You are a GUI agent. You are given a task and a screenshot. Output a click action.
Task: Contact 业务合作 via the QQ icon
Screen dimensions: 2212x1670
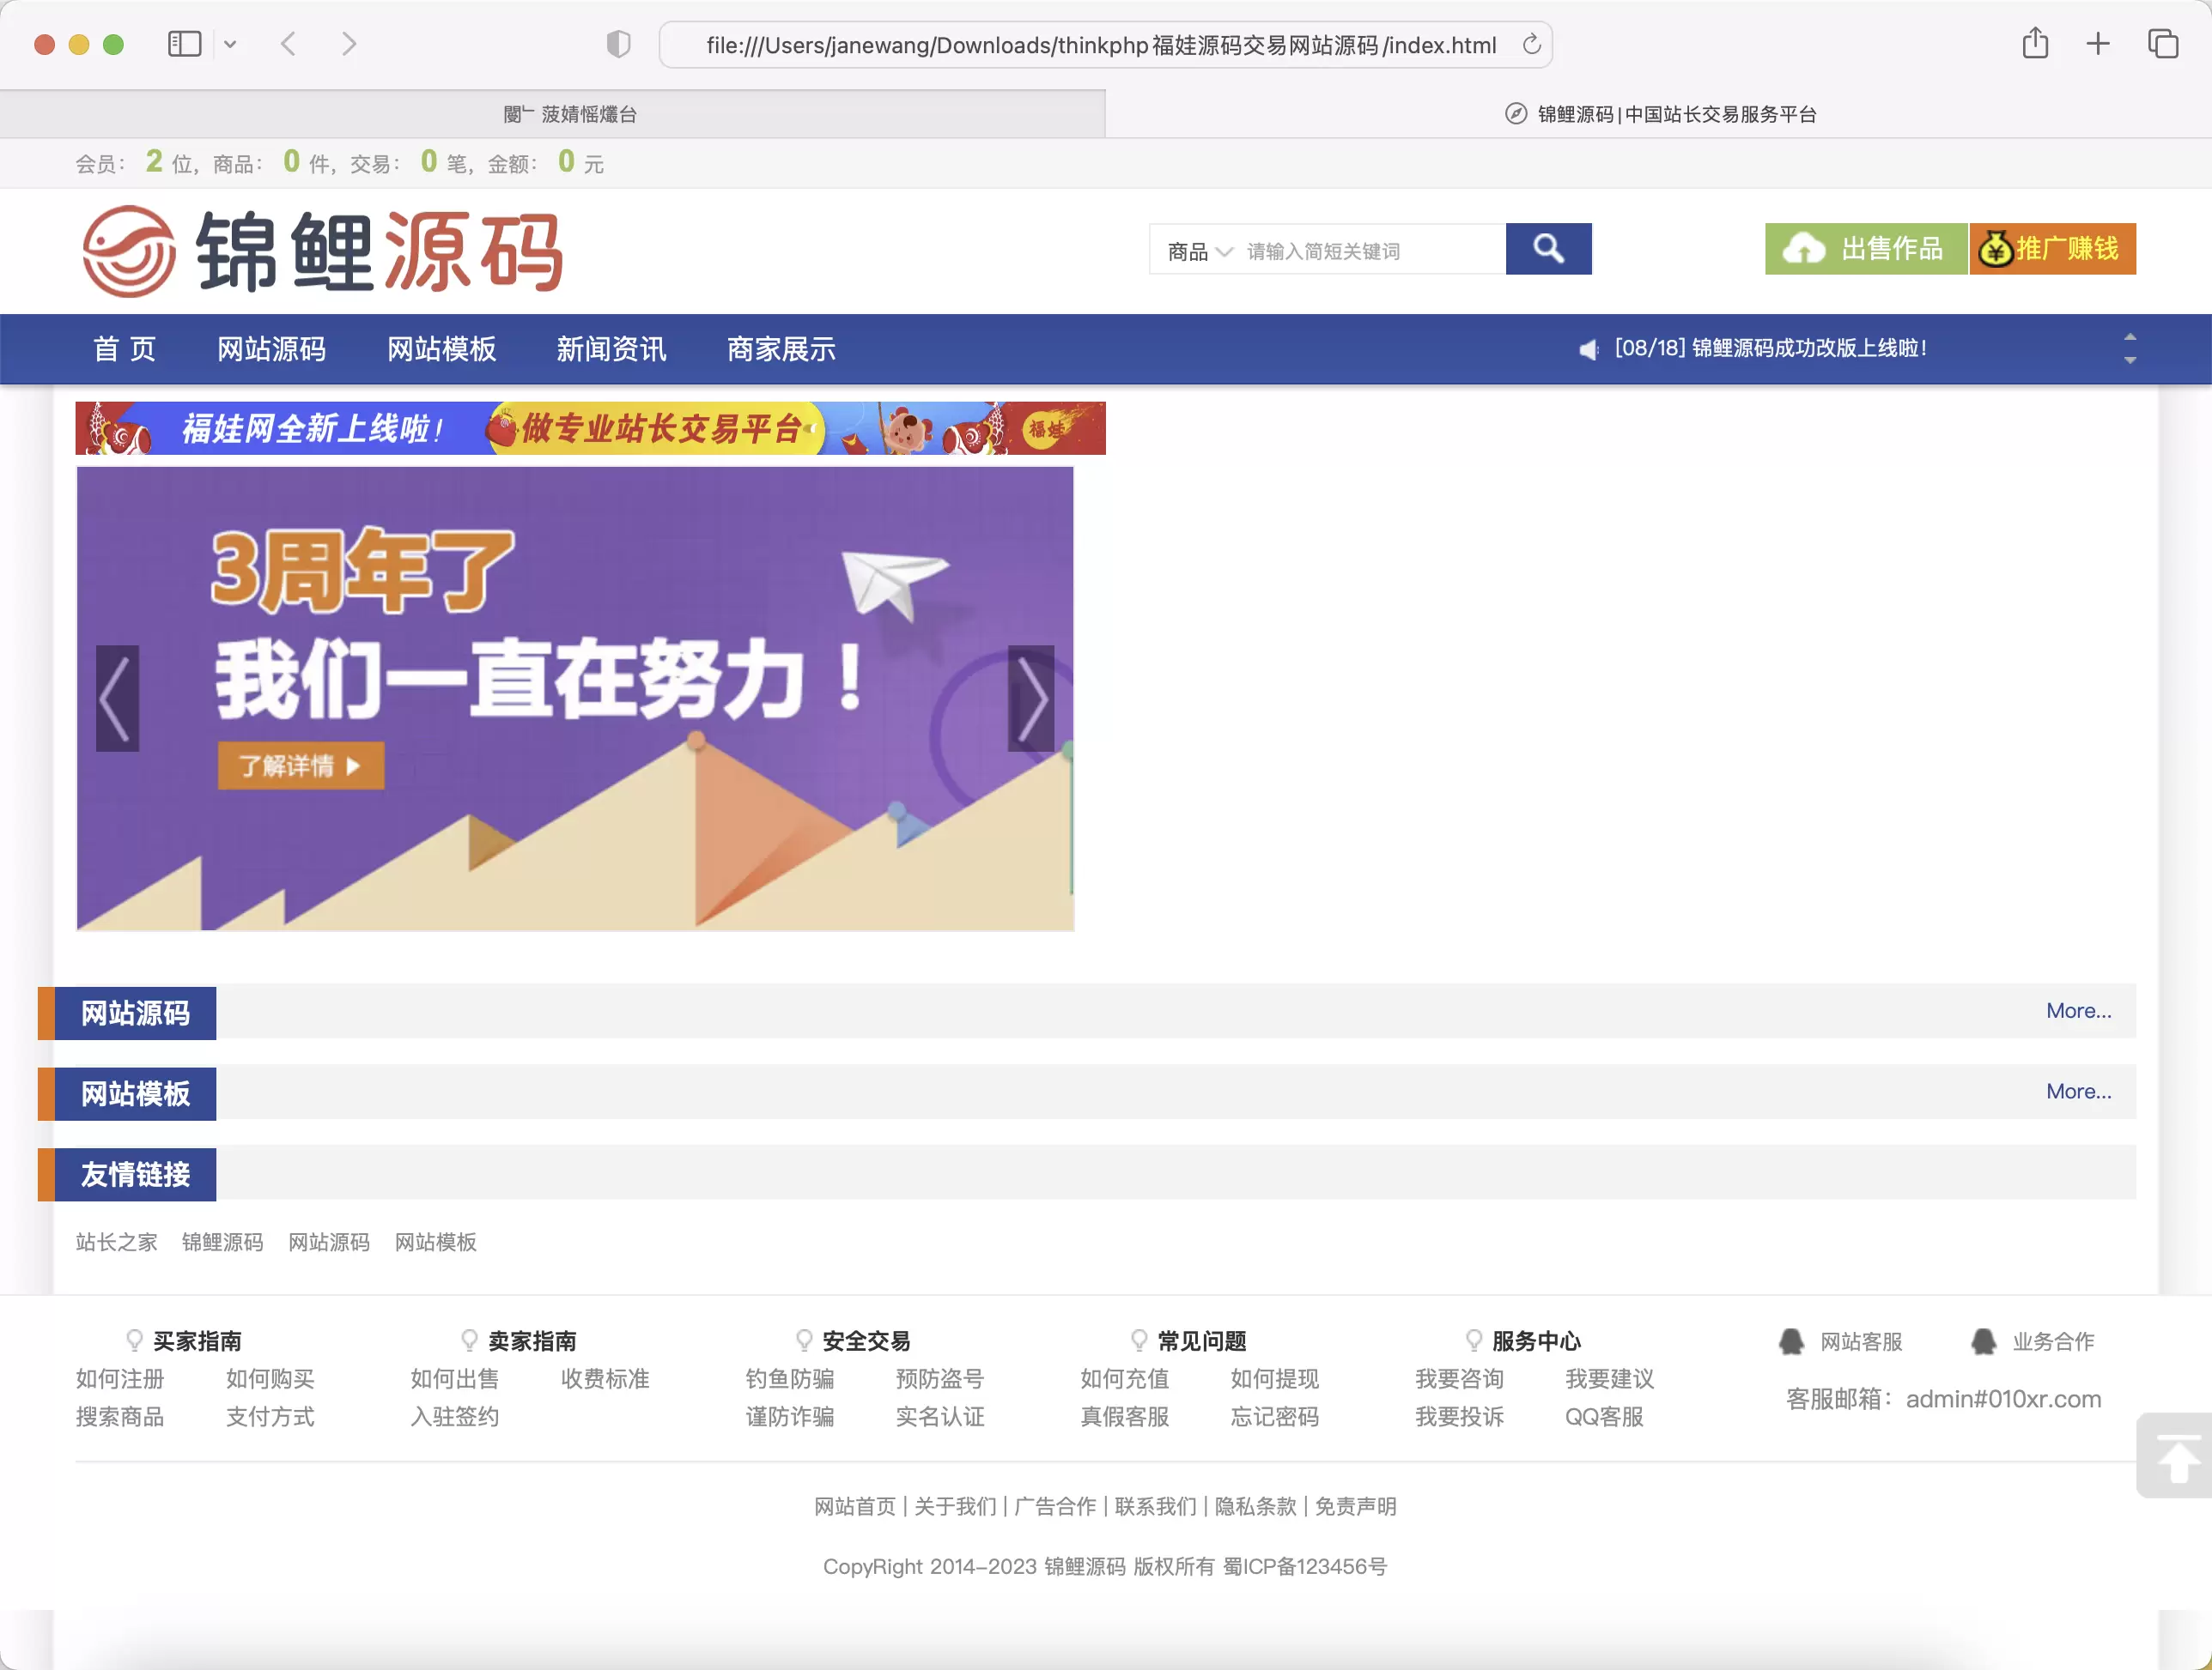[1983, 1341]
